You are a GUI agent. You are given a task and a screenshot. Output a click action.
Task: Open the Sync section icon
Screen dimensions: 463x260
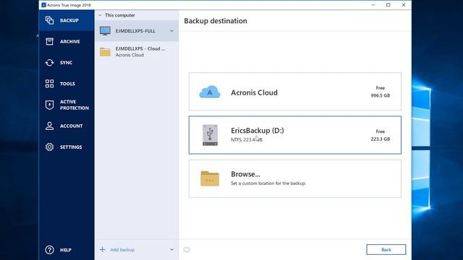[49, 63]
